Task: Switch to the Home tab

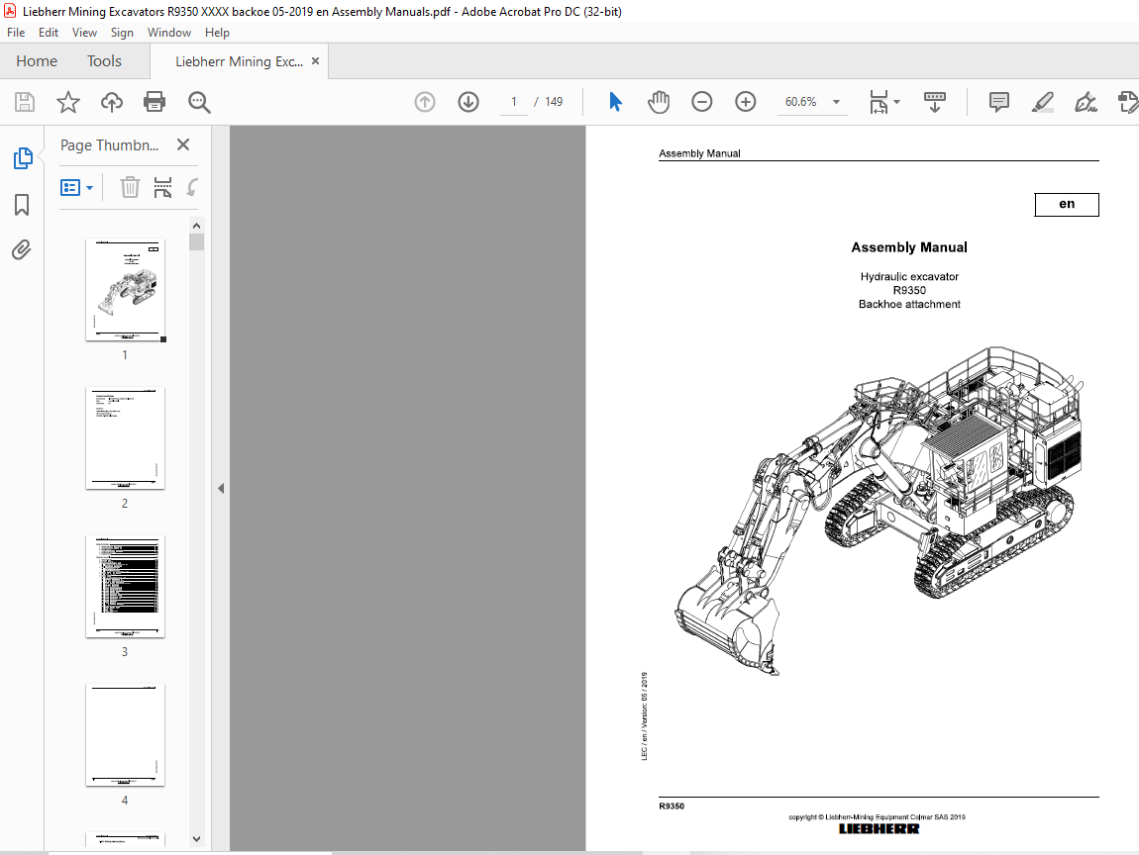Action: click(x=37, y=61)
